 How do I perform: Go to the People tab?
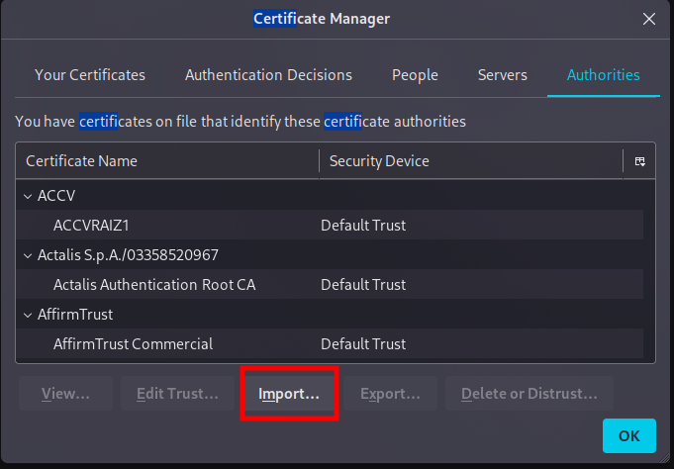point(415,75)
